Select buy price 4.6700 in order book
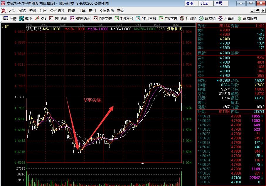 (225, 76)
